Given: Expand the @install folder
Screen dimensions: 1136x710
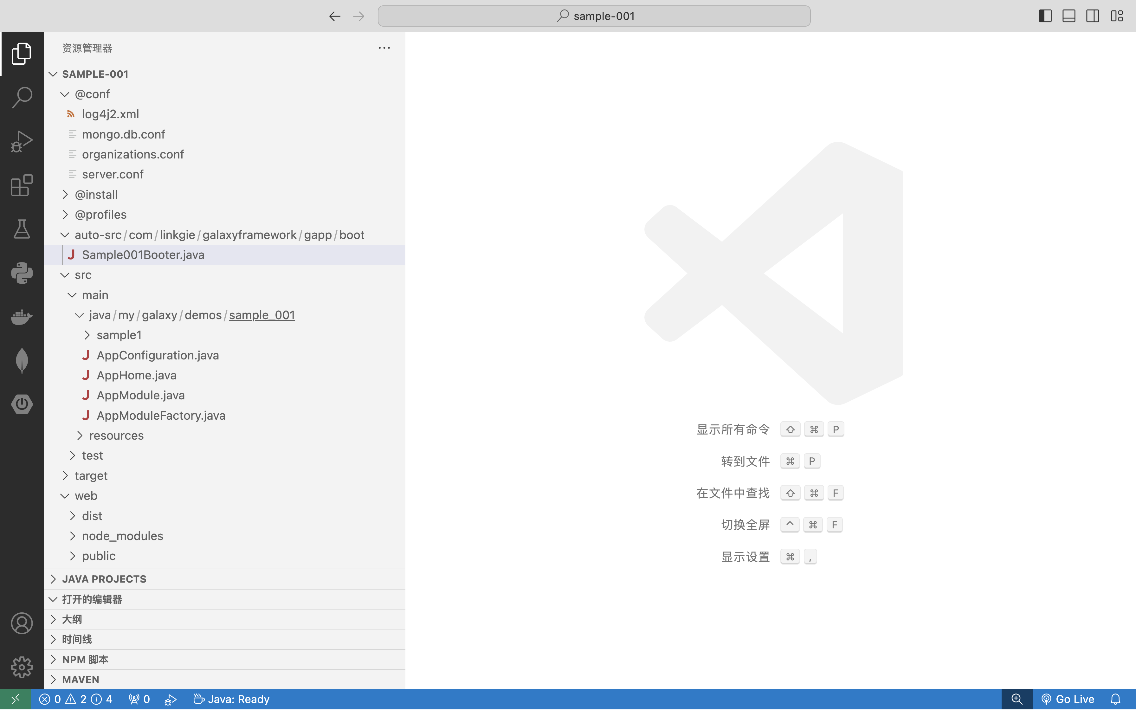Looking at the screenshot, I should pyautogui.click(x=224, y=194).
